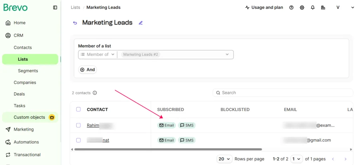Click the Marketing paper plane icon
The image size is (360, 165).
pos(8,130)
